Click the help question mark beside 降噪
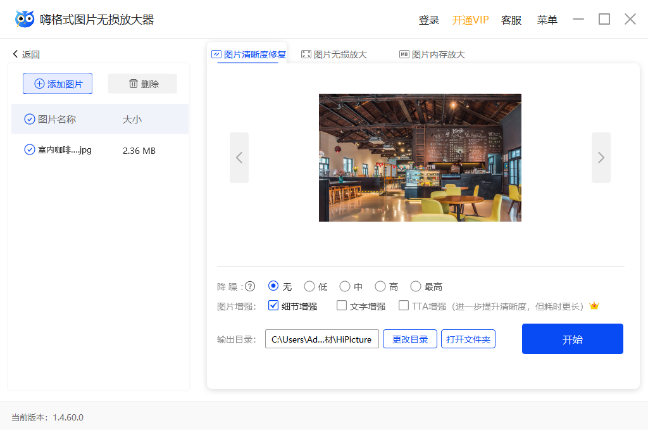This screenshot has height=430, width=648. [249, 286]
